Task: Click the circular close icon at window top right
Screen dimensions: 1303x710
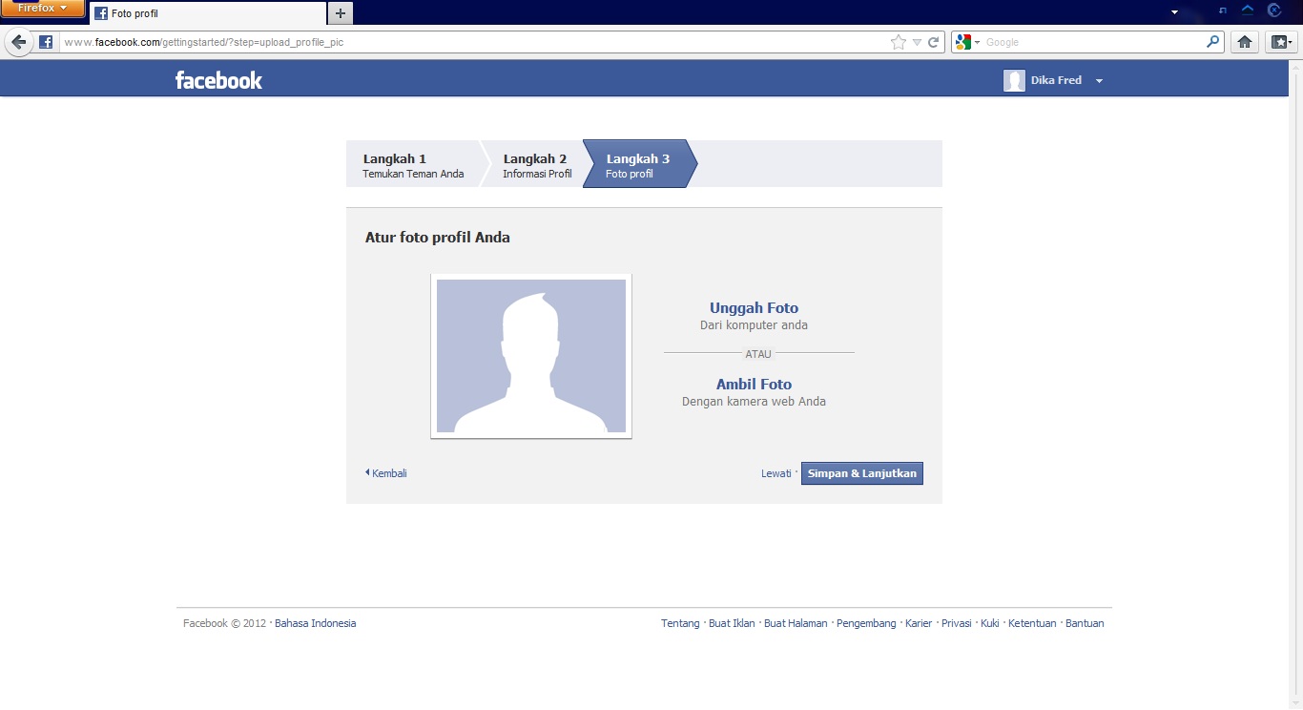Action: [1273, 10]
